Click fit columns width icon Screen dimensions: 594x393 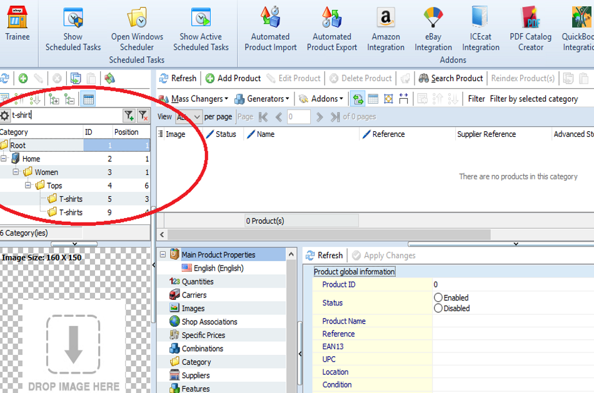pyautogui.click(x=403, y=99)
